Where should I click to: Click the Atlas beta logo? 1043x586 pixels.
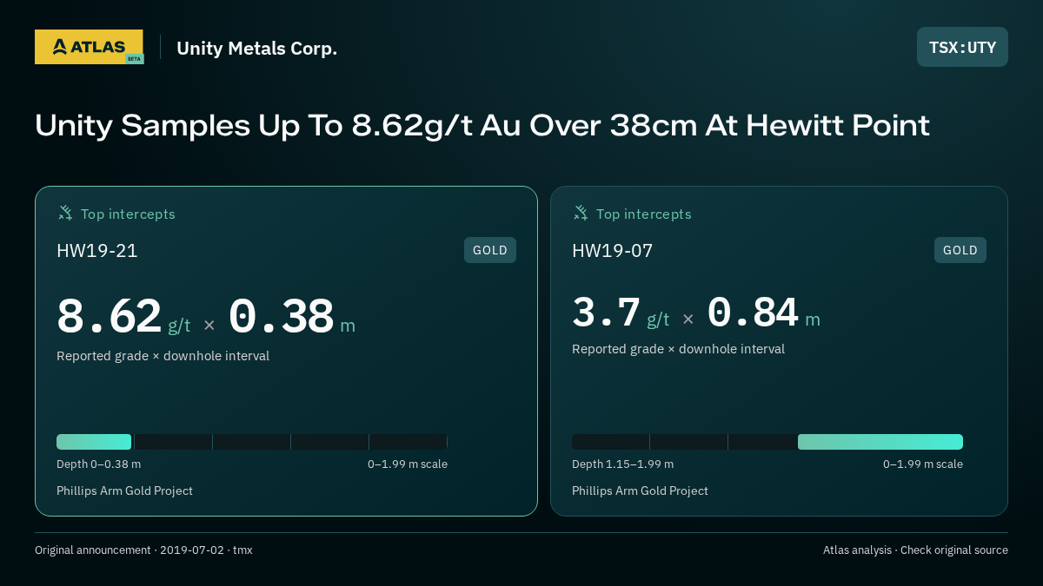(x=89, y=47)
